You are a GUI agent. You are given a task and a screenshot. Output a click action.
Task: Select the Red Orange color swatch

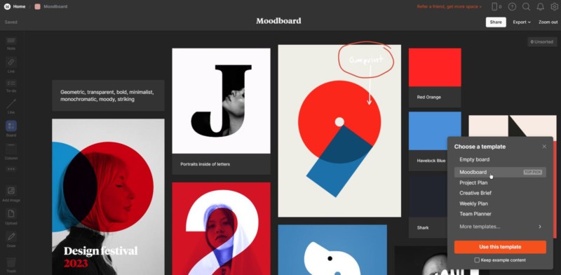[435, 67]
